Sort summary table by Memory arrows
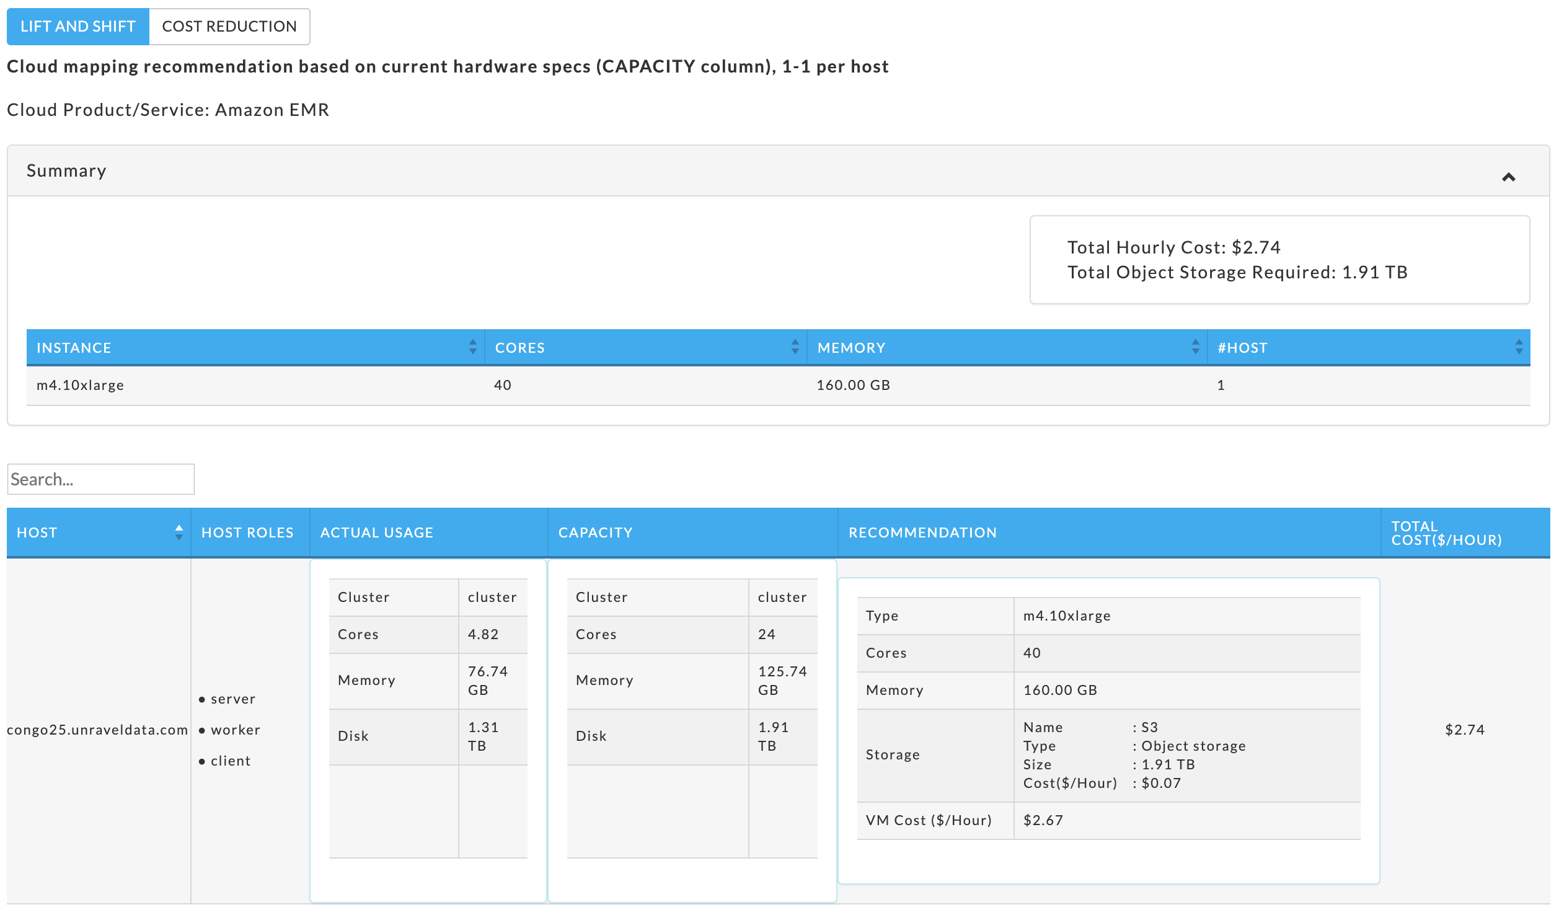 (x=1196, y=347)
